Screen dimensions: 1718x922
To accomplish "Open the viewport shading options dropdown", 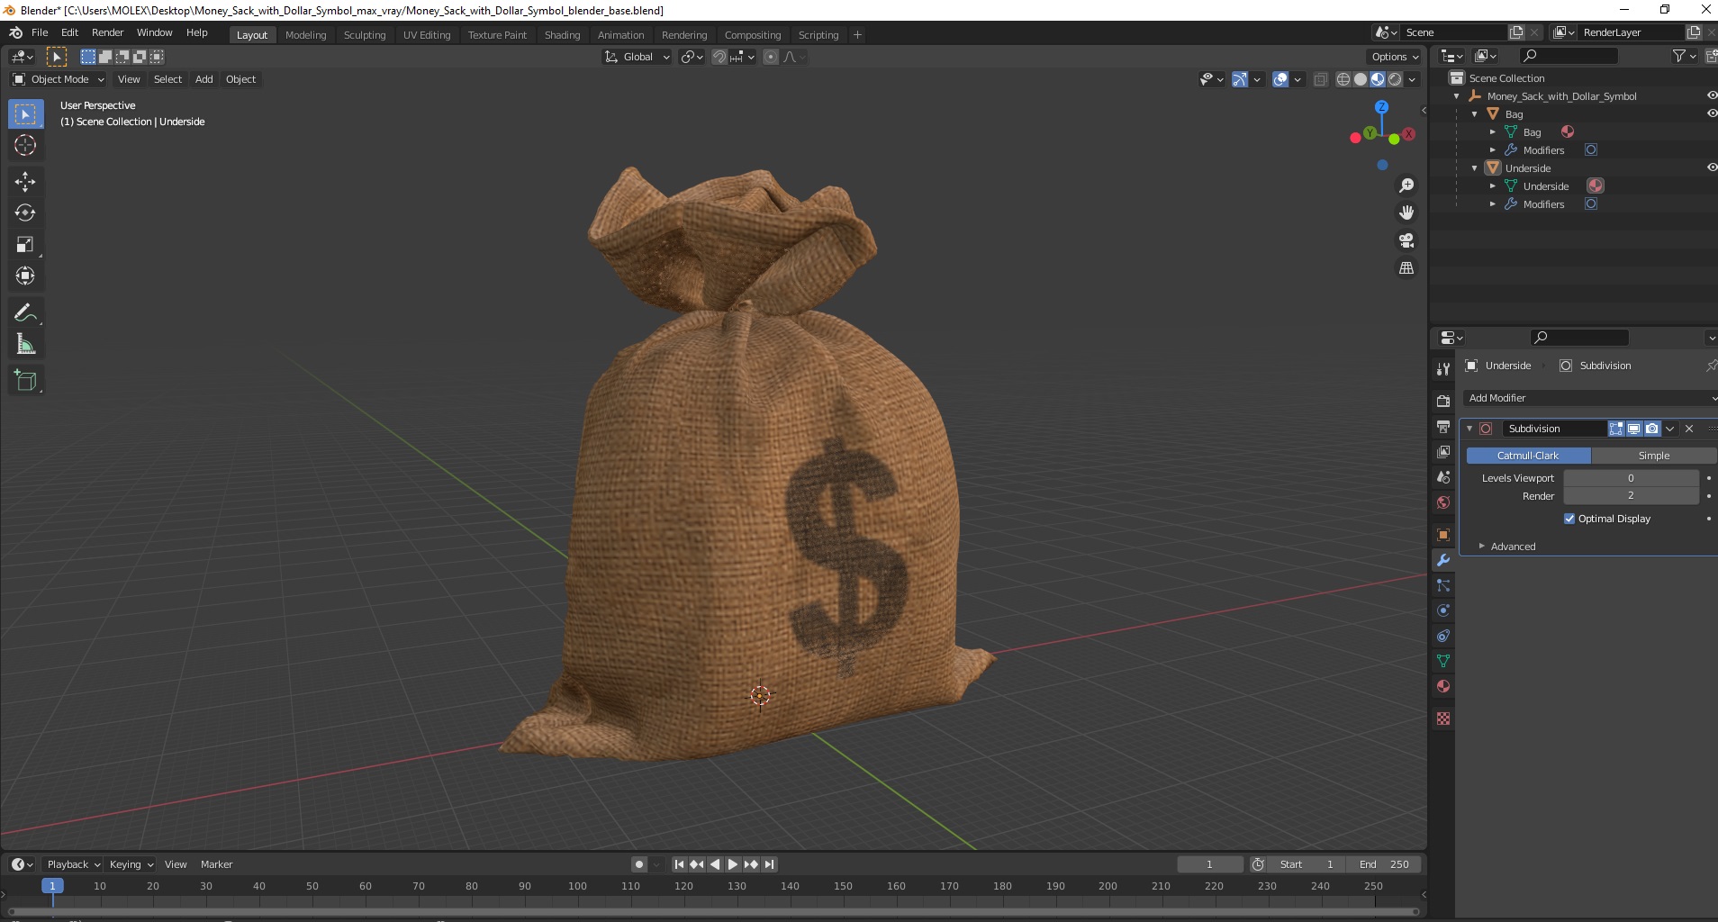I will pyautogui.click(x=1412, y=79).
